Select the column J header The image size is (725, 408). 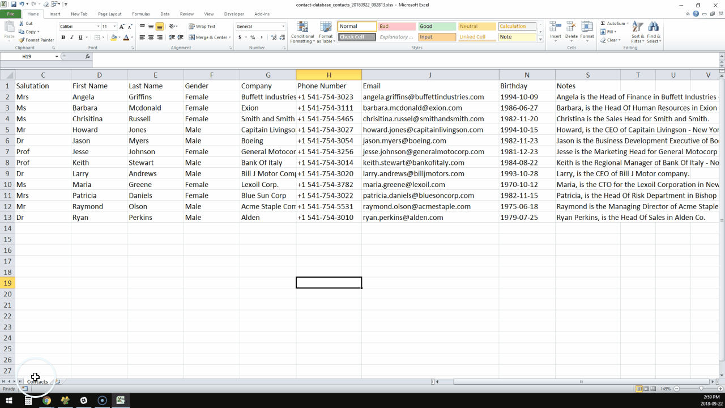click(430, 75)
